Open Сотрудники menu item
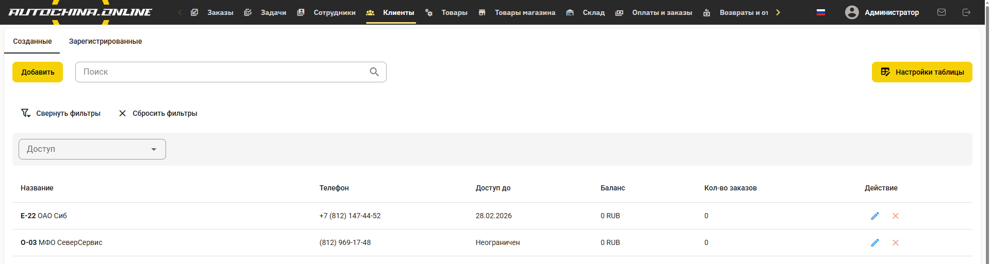The width and height of the screenshot is (990, 264). (335, 12)
